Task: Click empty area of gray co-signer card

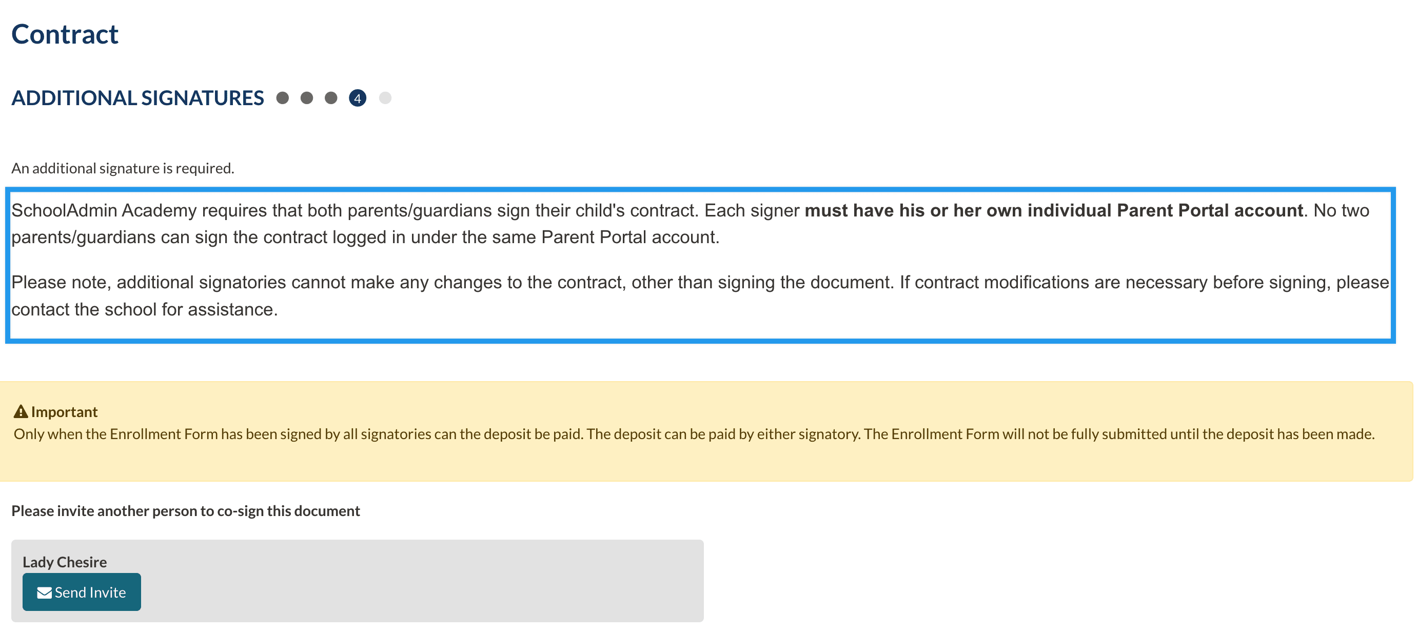Action: point(440,583)
